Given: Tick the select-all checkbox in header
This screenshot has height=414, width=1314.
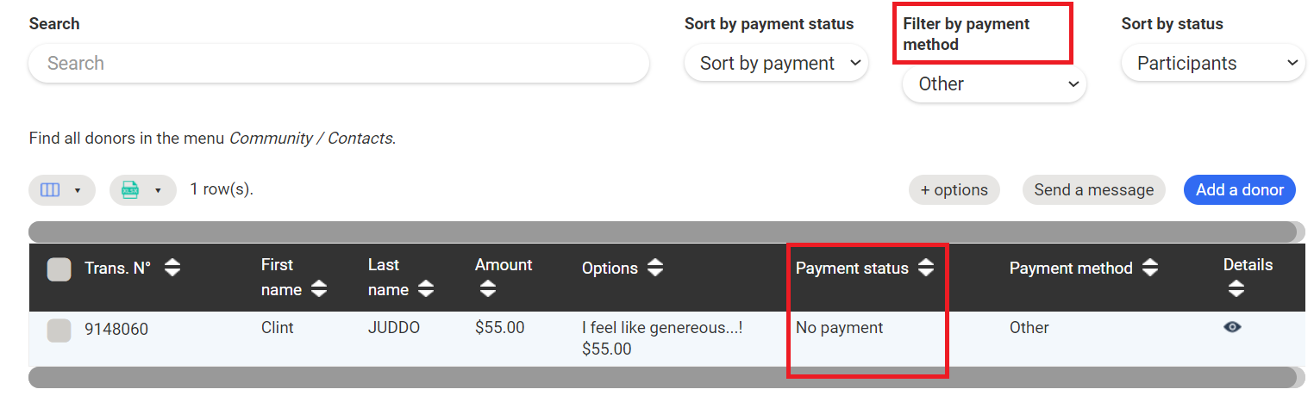Looking at the screenshot, I should tap(59, 269).
